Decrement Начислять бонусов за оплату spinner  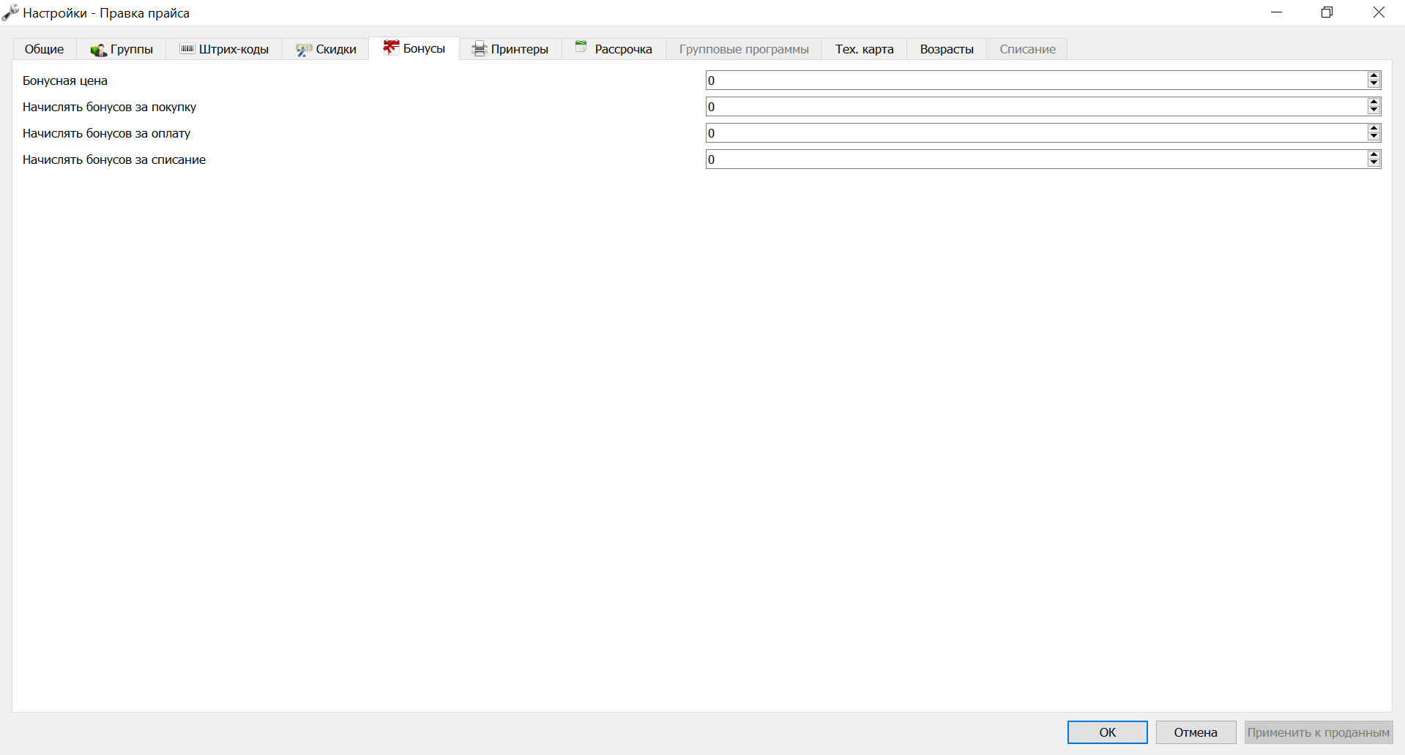(x=1374, y=137)
